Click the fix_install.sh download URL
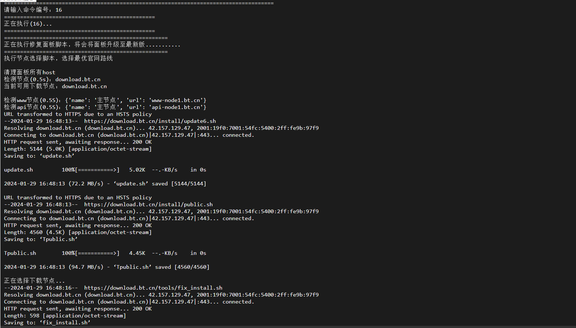 (153, 288)
